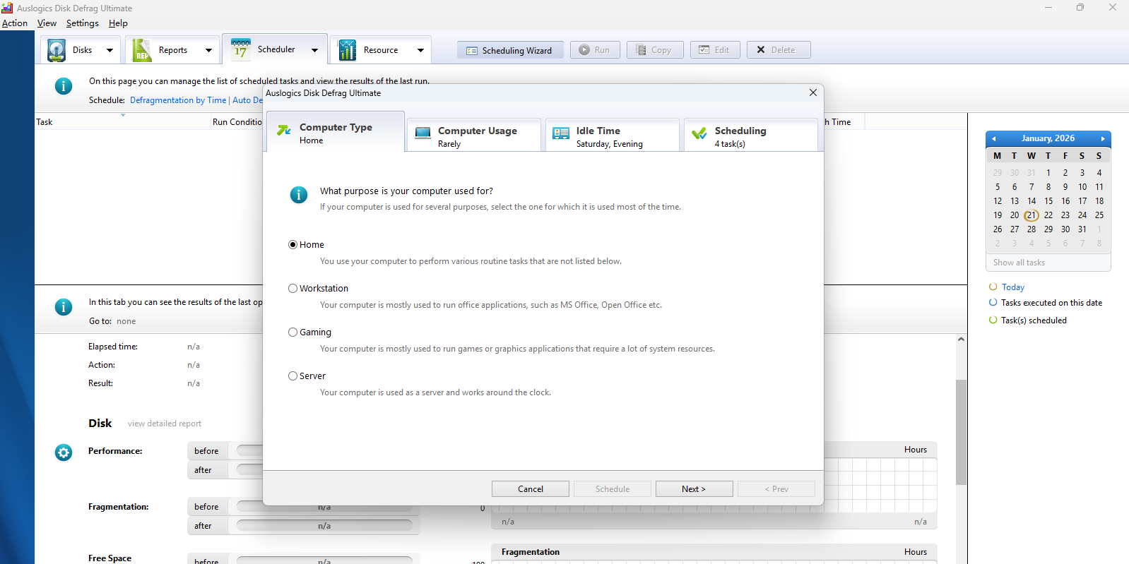Click the gear icon next to Performance
The image size is (1129, 564).
[x=64, y=452]
